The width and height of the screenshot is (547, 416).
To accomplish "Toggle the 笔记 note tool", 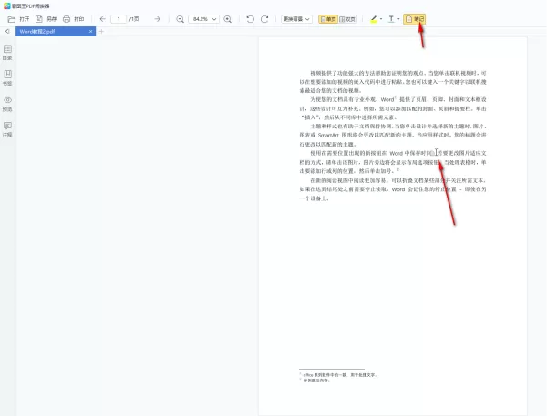I will [x=415, y=19].
